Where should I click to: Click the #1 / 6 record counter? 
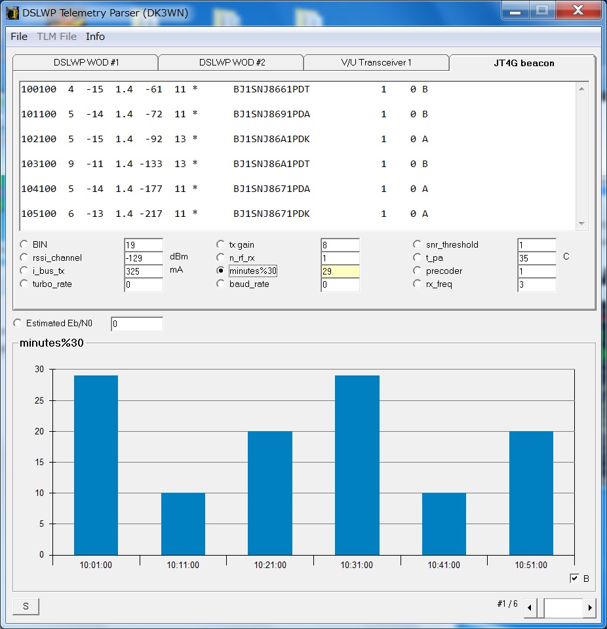coord(507,603)
